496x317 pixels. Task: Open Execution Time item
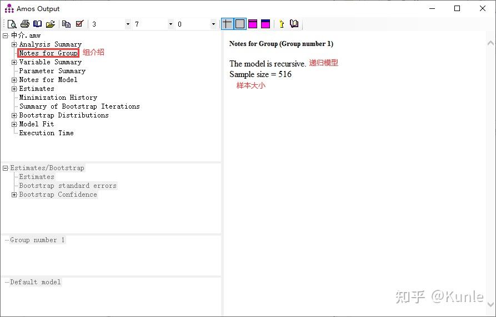46,132
